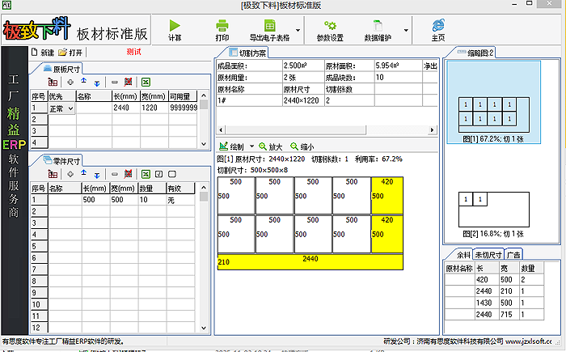Switch to the 未切尺寸 tab
566x352 pixels.
point(489,254)
